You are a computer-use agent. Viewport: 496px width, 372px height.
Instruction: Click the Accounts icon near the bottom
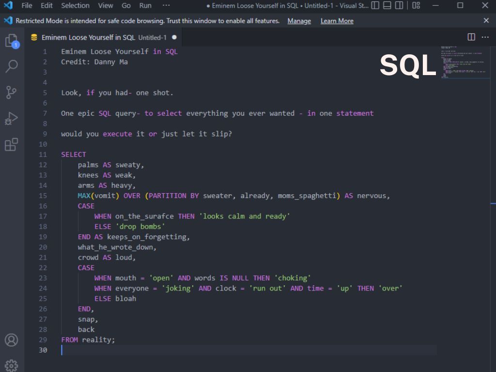(12, 340)
